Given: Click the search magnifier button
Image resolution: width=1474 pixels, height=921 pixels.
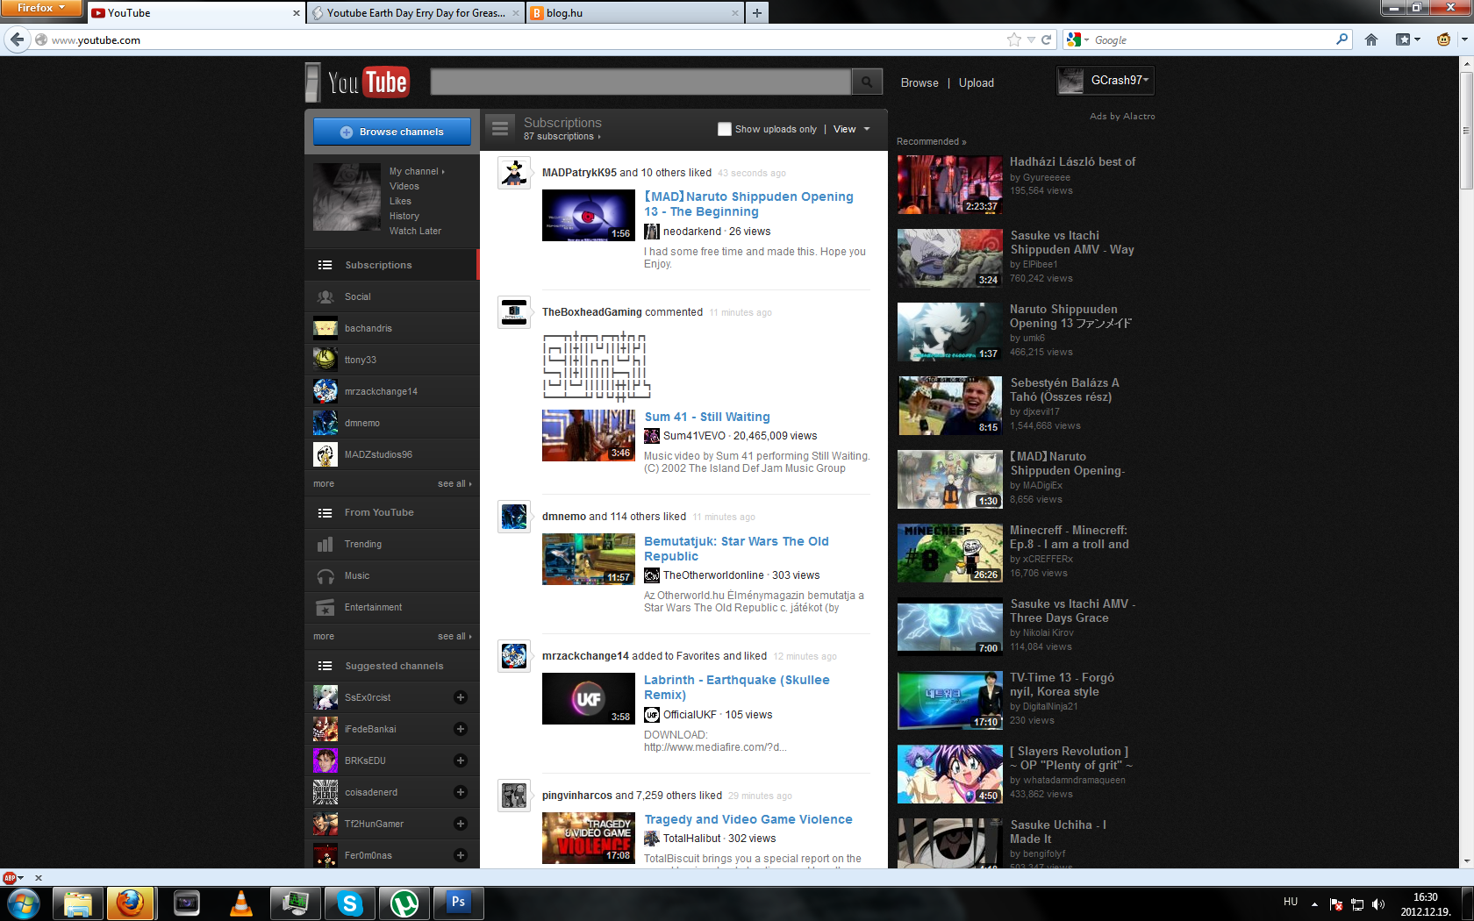Looking at the screenshot, I should [867, 82].
